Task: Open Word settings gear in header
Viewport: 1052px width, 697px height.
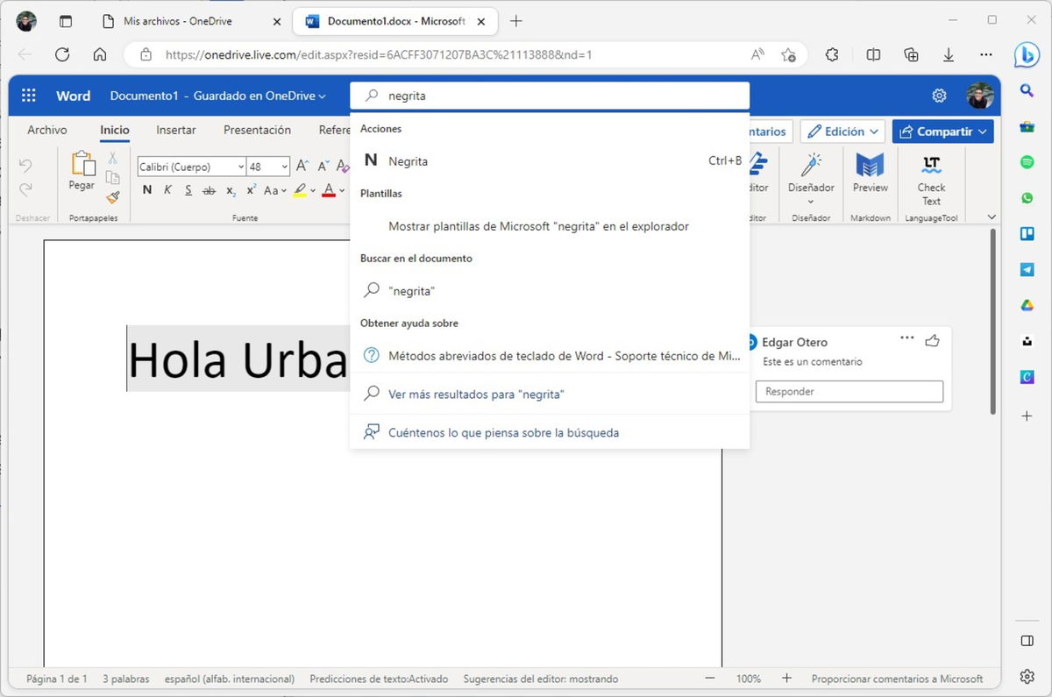Action: [939, 96]
